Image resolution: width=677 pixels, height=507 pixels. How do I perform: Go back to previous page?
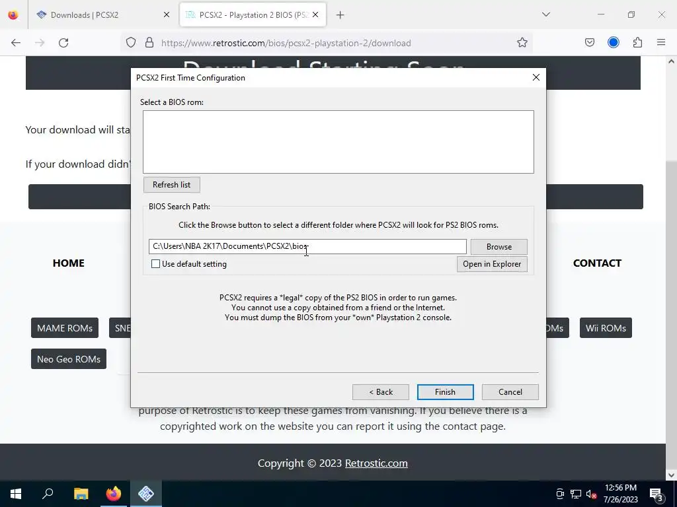16,43
